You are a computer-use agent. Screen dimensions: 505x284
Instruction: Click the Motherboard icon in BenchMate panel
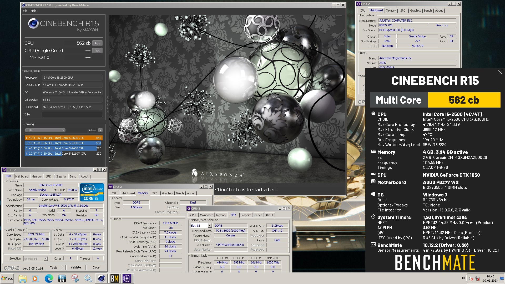pyautogui.click(x=373, y=182)
